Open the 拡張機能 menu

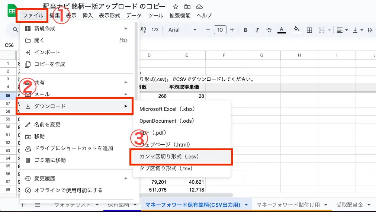coord(180,16)
